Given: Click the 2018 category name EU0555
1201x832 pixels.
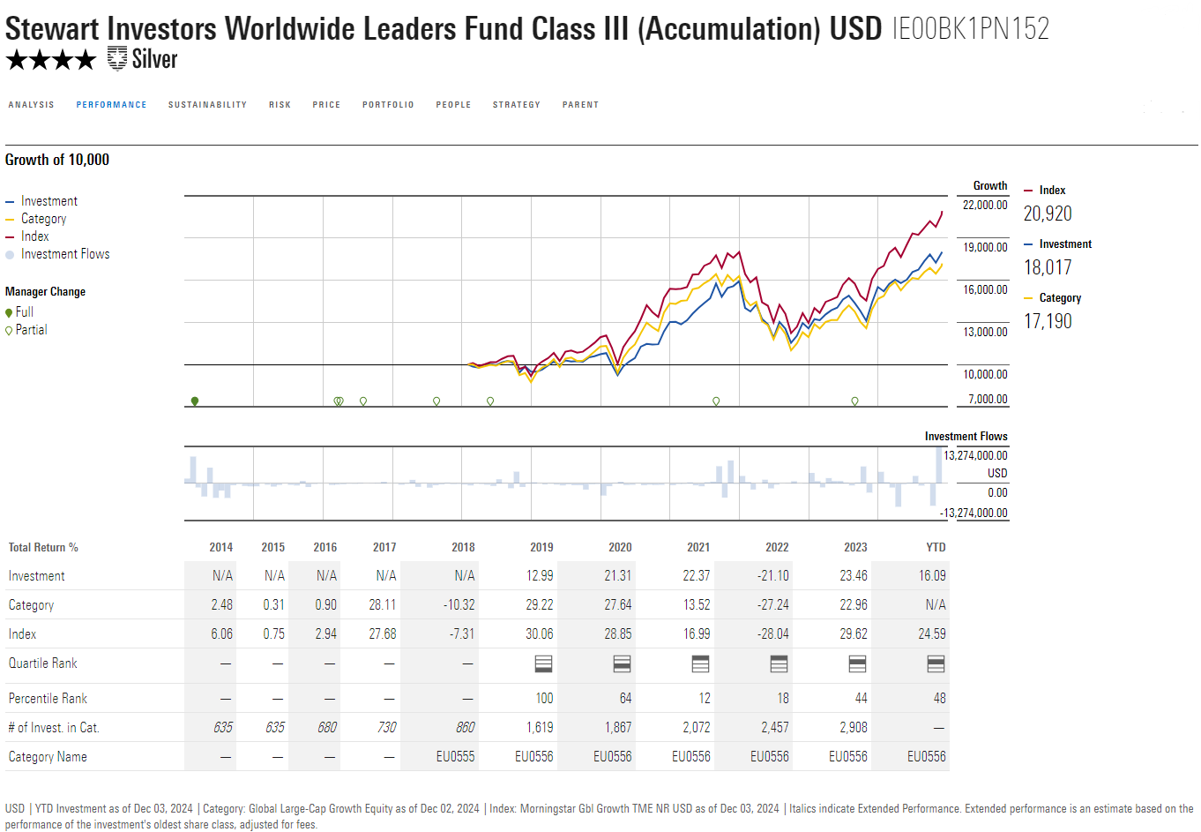Looking at the screenshot, I should pos(456,756).
